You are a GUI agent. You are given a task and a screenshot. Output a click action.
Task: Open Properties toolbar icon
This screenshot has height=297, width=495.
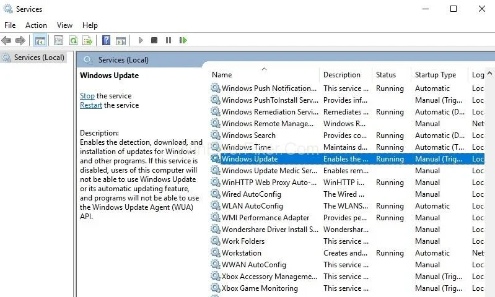pyautogui.click(x=58, y=40)
